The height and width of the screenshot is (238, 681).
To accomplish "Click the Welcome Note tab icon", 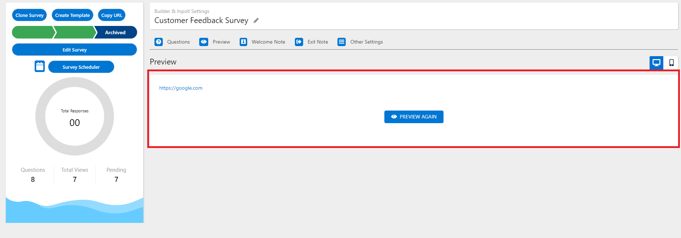I will (x=244, y=42).
